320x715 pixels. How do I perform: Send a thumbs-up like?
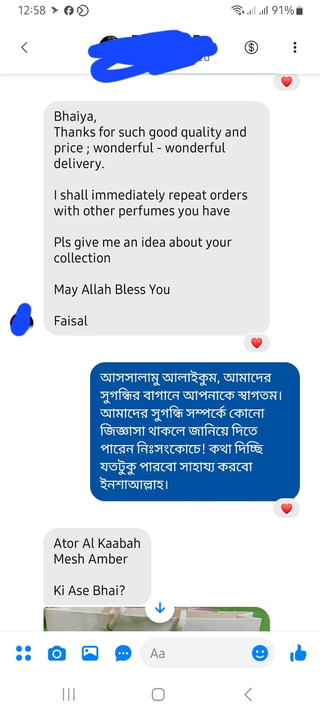298,653
